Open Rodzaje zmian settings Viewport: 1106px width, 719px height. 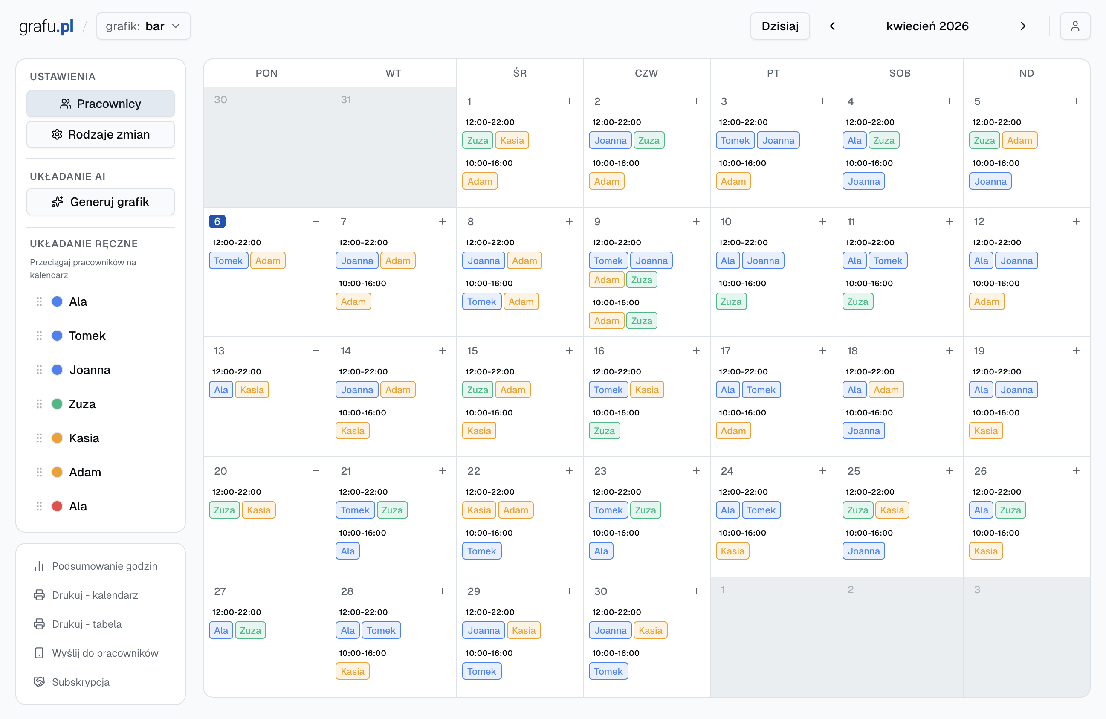[x=100, y=134]
